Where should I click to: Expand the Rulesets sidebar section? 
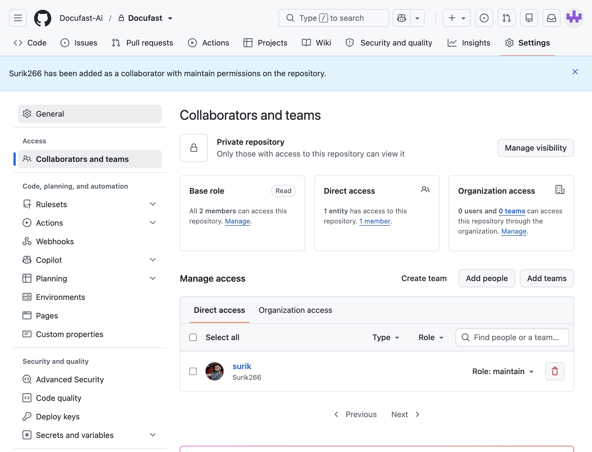pyautogui.click(x=153, y=204)
